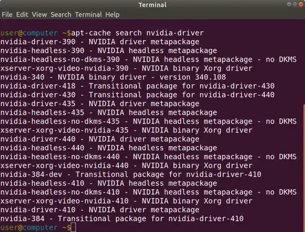Click the Terminal title bar text
This screenshot has width=305, height=232.
click(x=152, y=5)
